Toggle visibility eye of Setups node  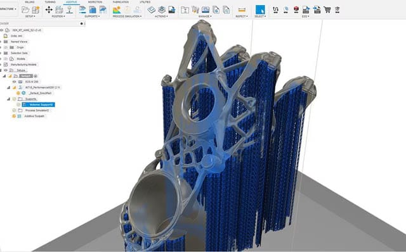point(6,70)
